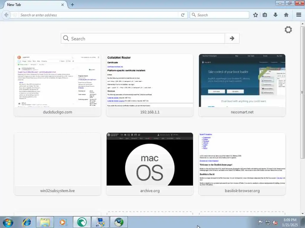Open the Windows Start menu

8,222
